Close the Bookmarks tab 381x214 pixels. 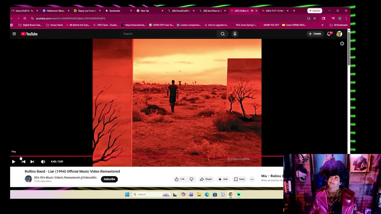click(x=131, y=11)
